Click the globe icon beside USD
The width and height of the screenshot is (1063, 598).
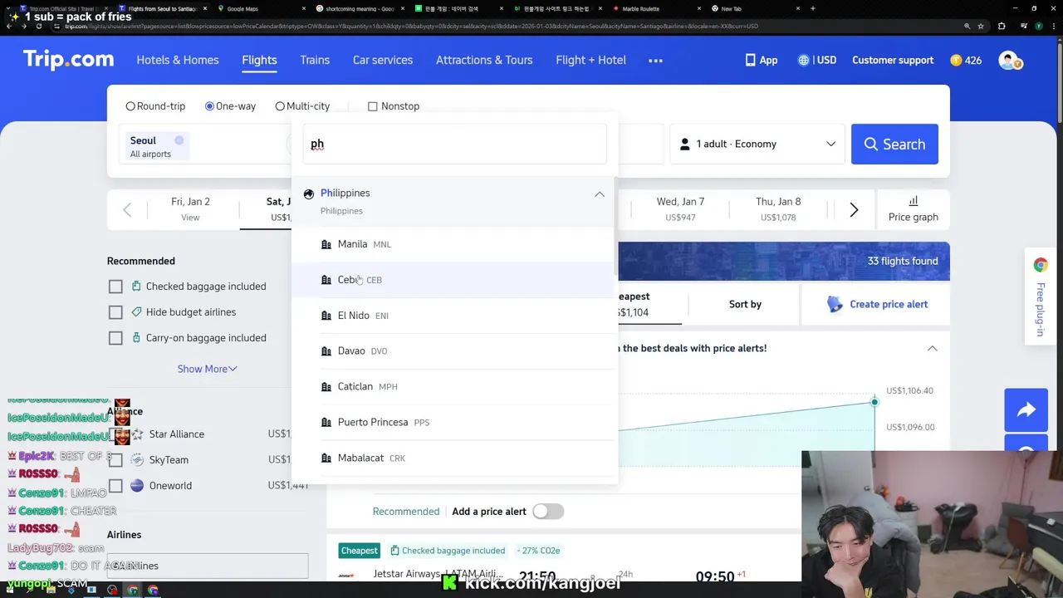(x=803, y=60)
